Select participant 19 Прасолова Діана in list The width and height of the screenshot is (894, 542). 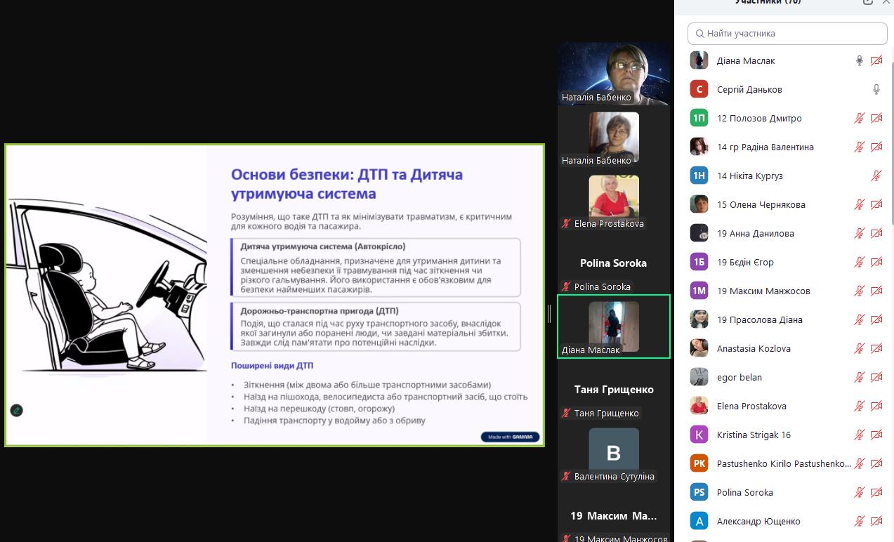click(x=759, y=320)
